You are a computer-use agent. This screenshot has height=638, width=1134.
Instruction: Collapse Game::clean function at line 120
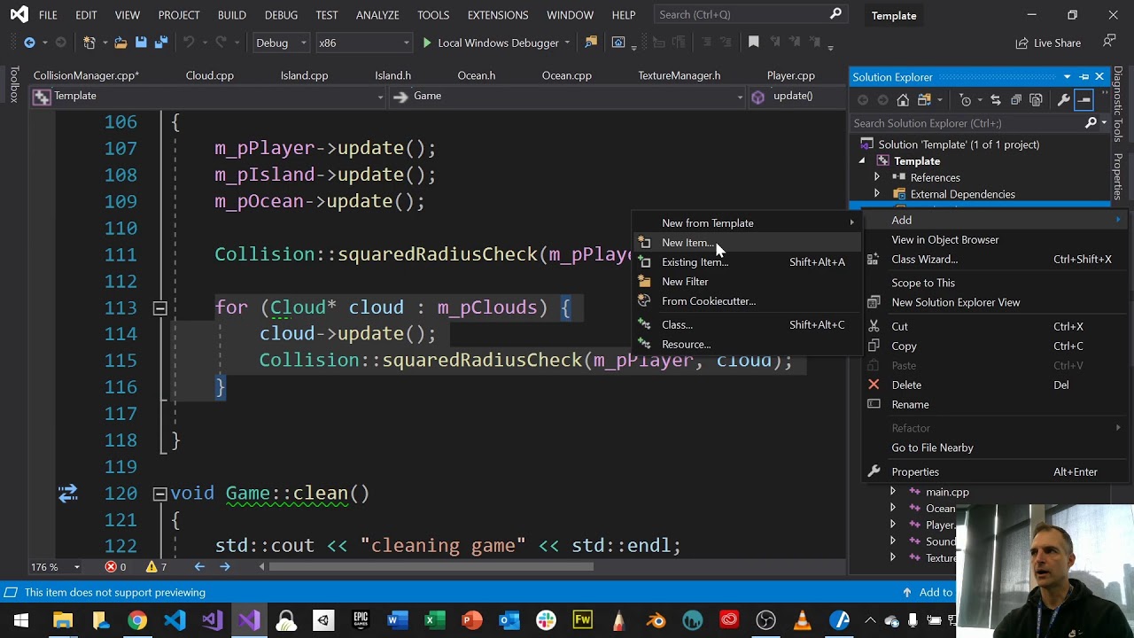pos(159,494)
